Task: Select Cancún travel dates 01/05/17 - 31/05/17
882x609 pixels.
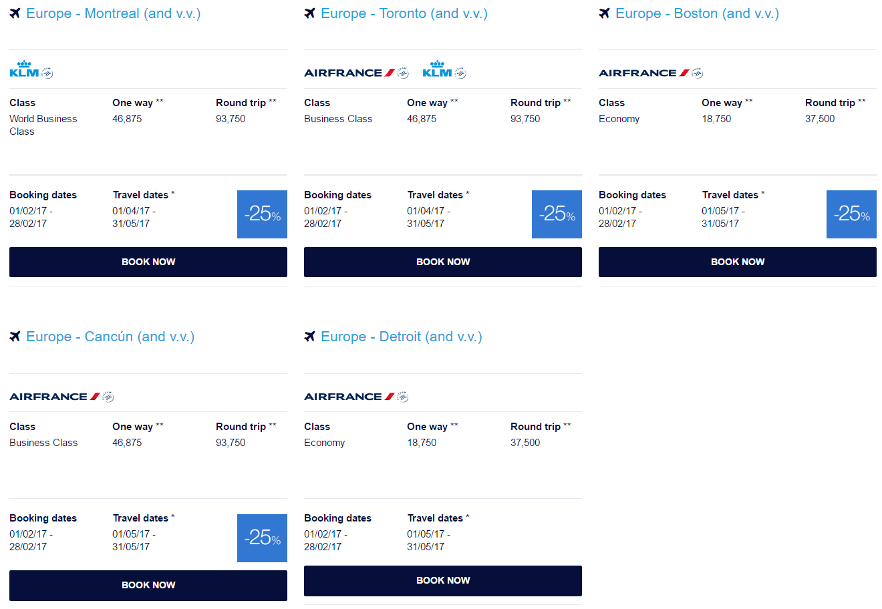Action: (134, 540)
